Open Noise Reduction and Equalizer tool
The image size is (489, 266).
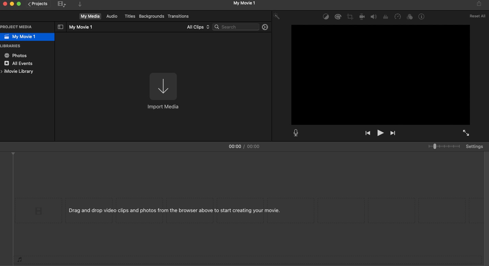click(x=386, y=17)
